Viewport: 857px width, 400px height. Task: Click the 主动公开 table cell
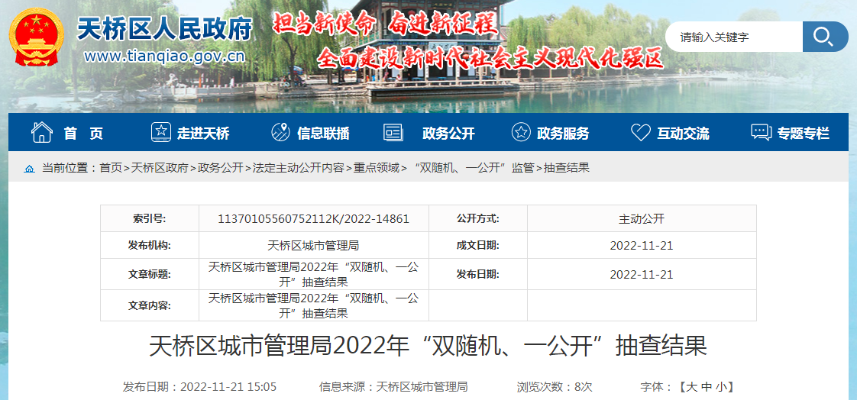click(x=642, y=218)
